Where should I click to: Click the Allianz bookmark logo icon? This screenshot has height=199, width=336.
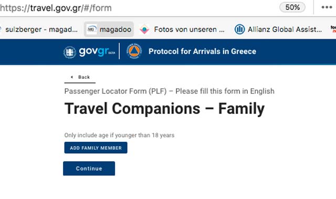[x=239, y=29]
